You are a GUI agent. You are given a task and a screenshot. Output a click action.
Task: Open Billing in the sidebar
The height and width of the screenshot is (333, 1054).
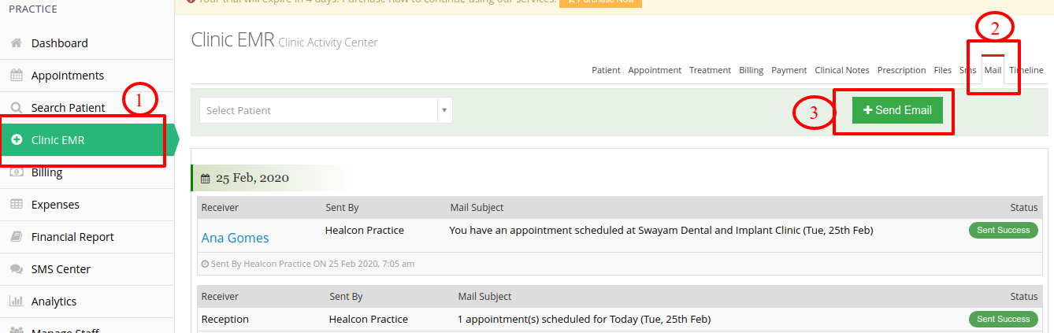tap(46, 172)
